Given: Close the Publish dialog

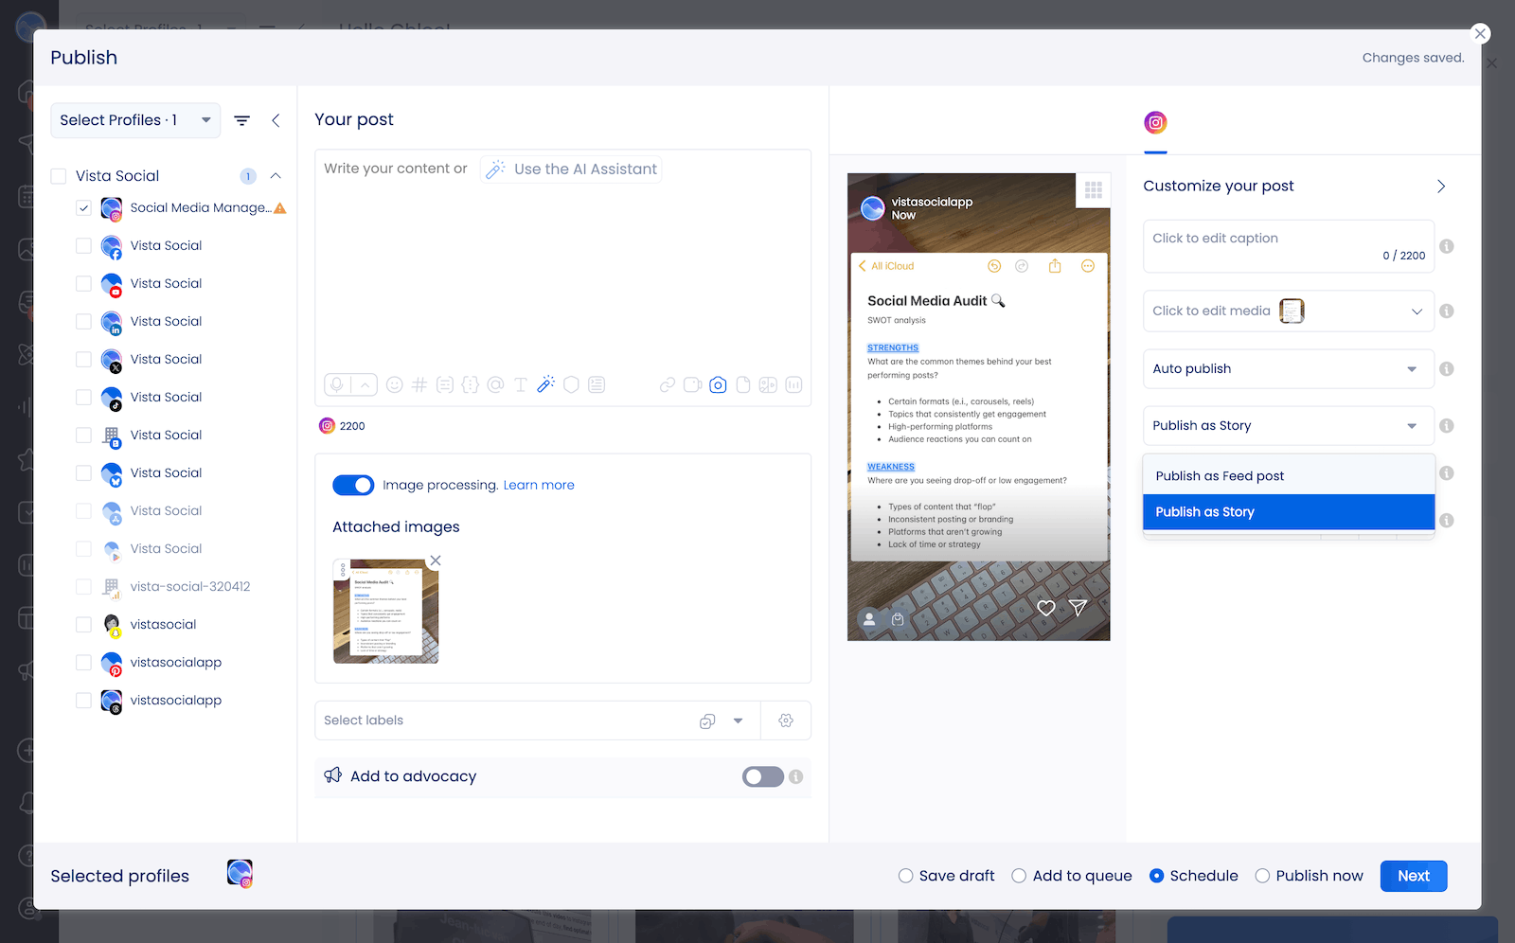Looking at the screenshot, I should [x=1480, y=34].
